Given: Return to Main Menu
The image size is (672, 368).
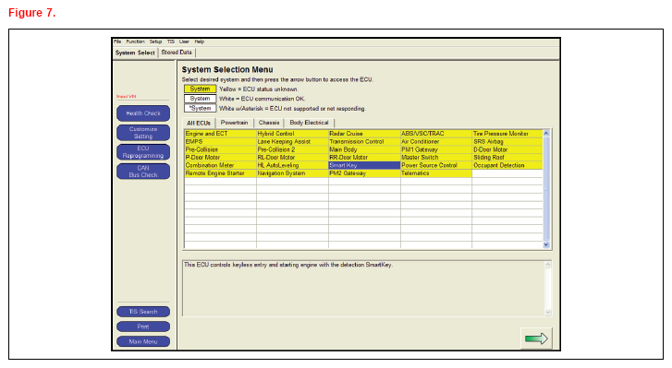Looking at the screenshot, I should (143, 341).
